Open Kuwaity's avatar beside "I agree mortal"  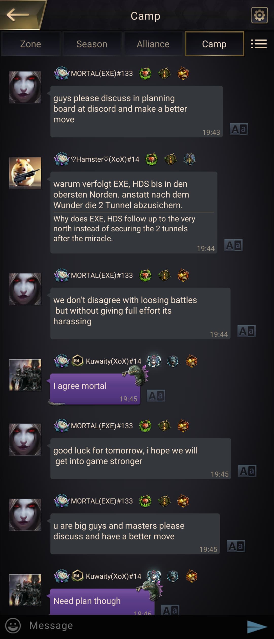pos(25,375)
